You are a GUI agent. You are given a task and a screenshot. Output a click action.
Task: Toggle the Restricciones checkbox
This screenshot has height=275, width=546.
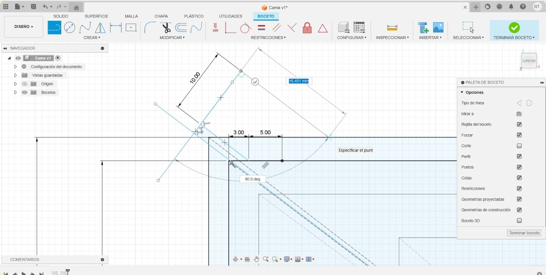519,188
